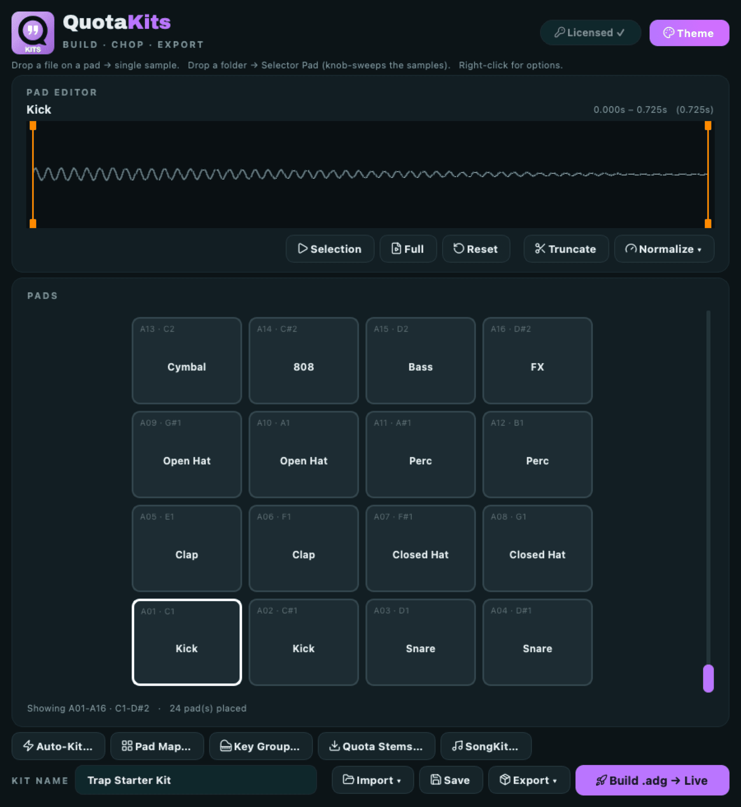Image resolution: width=741 pixels, height=807 pixels.
Task: Select the A05 Clap pad
Action: click(187, 548)
